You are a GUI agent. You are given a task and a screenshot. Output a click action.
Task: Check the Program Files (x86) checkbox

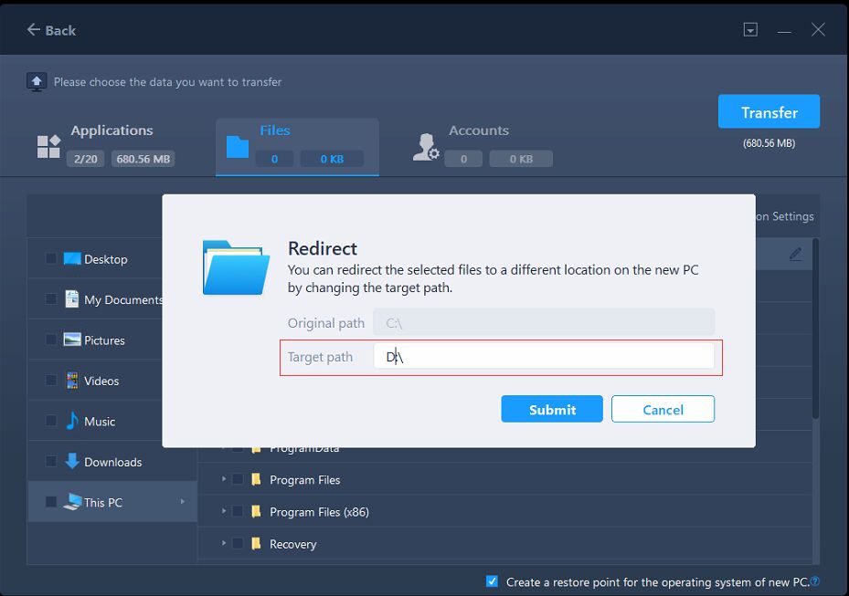point(238,511)
